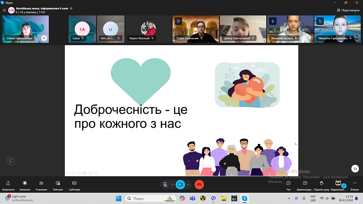Select Кирил Кісельов participant tile
Screen dimensions: 363x204
click(x=148, y=29)
